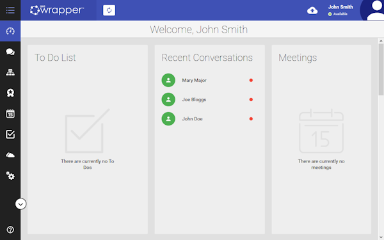Open the calendar sidebar icon
Image resolution: width=384 pixels, height=240 pixels.
coord(10,114)
